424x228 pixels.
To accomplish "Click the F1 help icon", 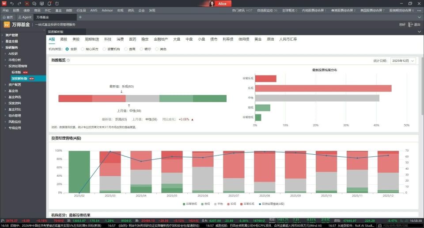I will pyautogui.click(x=57, y=4).
